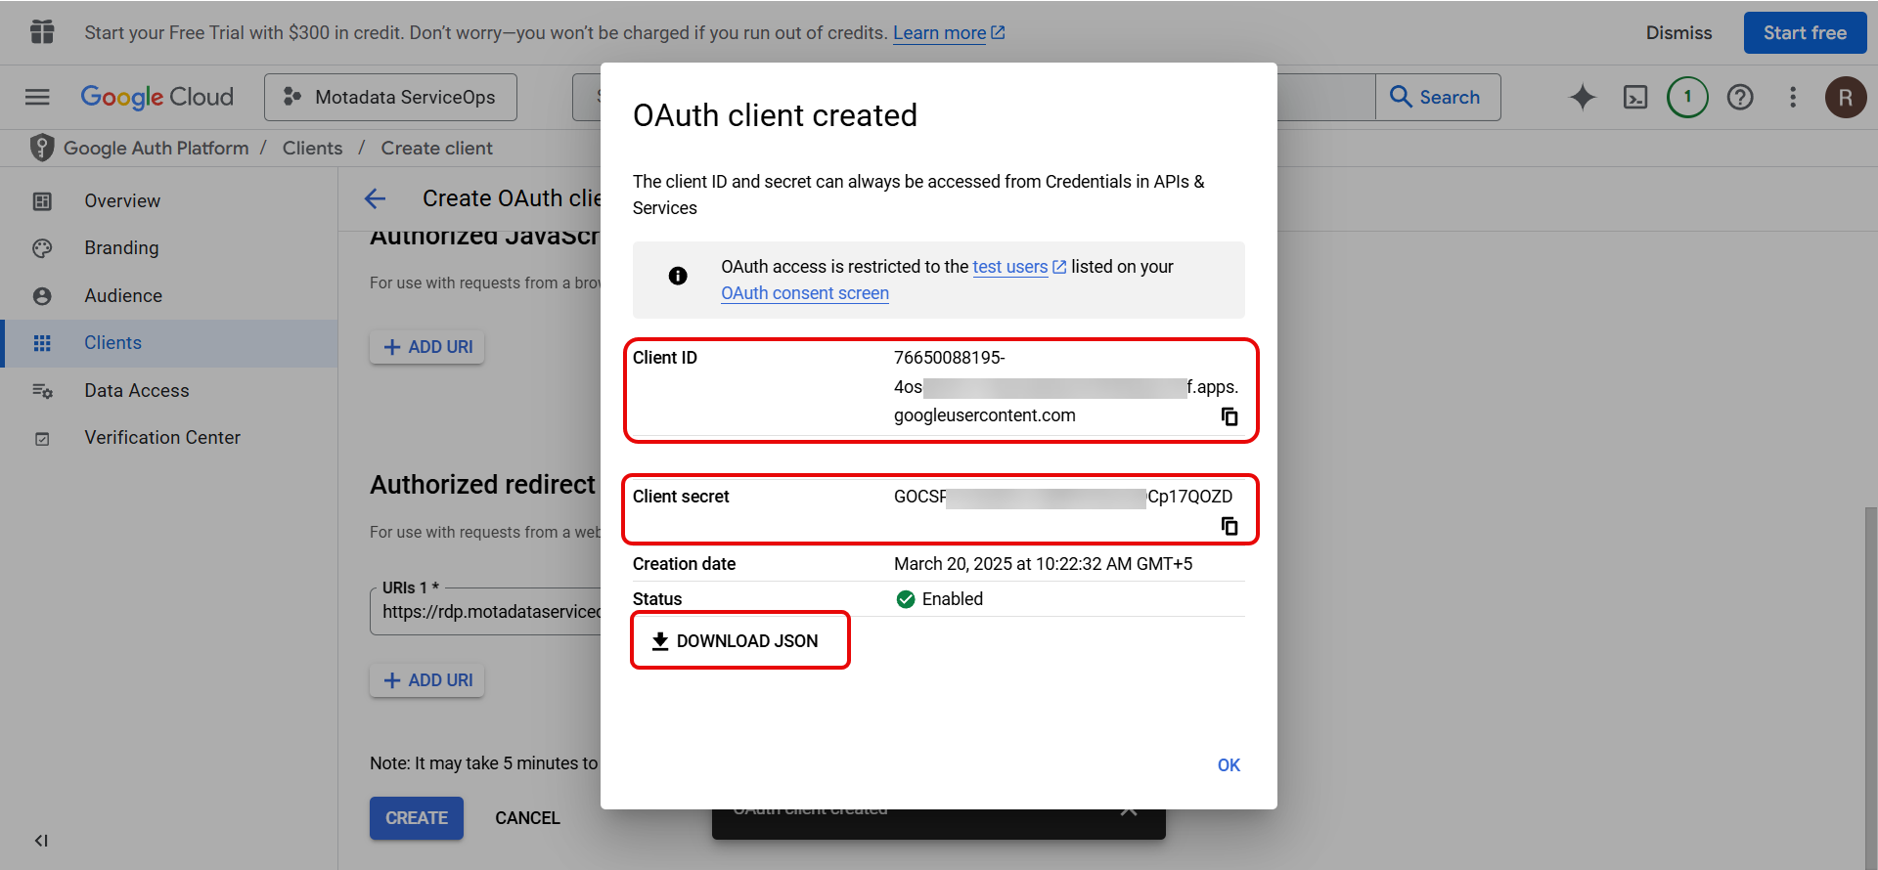Activate Cloud Shell terminal icon
This screenshot has width=1878, height=870.
point(1635,97)
